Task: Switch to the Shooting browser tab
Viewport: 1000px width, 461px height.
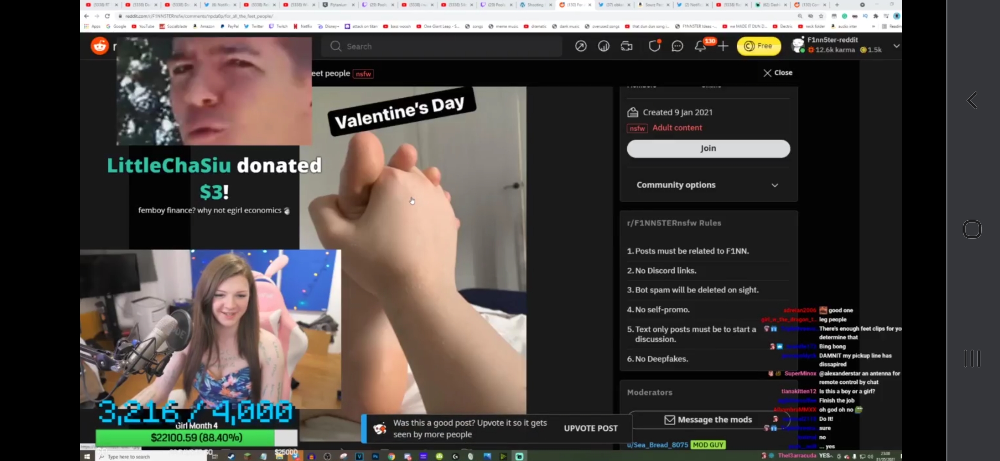Action: [535, 5]
